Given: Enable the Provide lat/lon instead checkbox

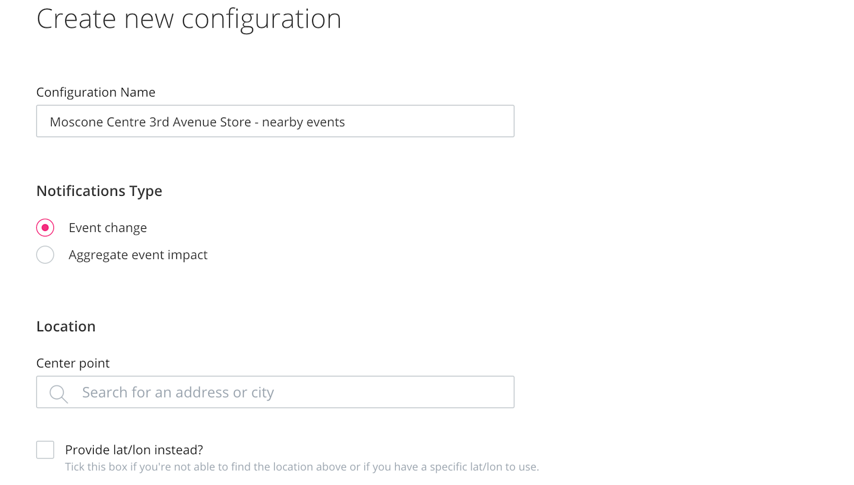Looking at the screenshot, I should tap(45, 449).
